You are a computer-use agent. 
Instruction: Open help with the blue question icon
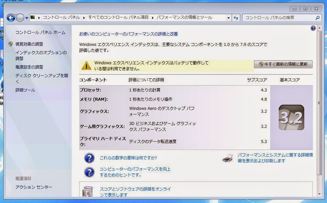point(313,28)
